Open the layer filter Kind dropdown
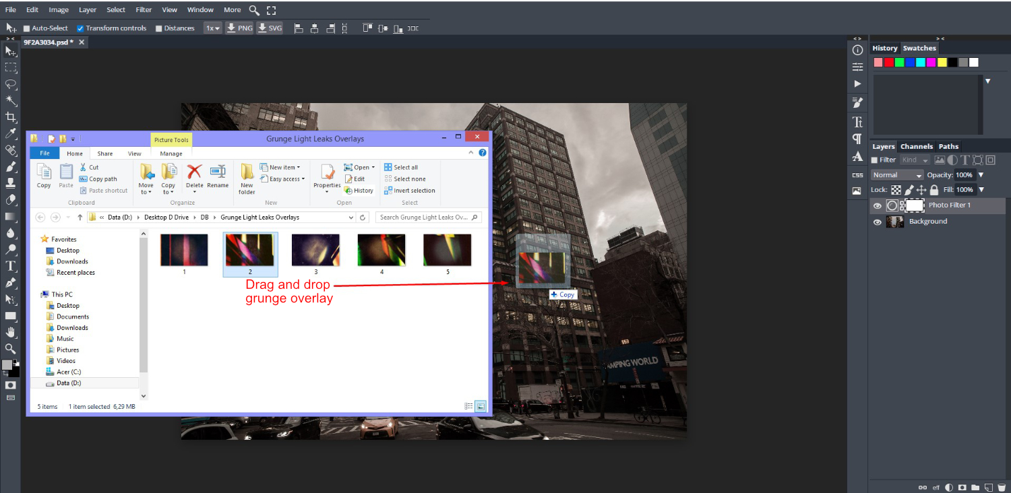The image size is (1011, 493). click(x=915, y=160)
